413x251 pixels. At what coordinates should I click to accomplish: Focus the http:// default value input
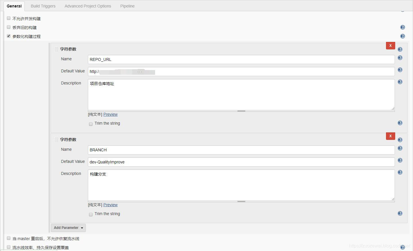pyautogui.click(x=241, y=72)
